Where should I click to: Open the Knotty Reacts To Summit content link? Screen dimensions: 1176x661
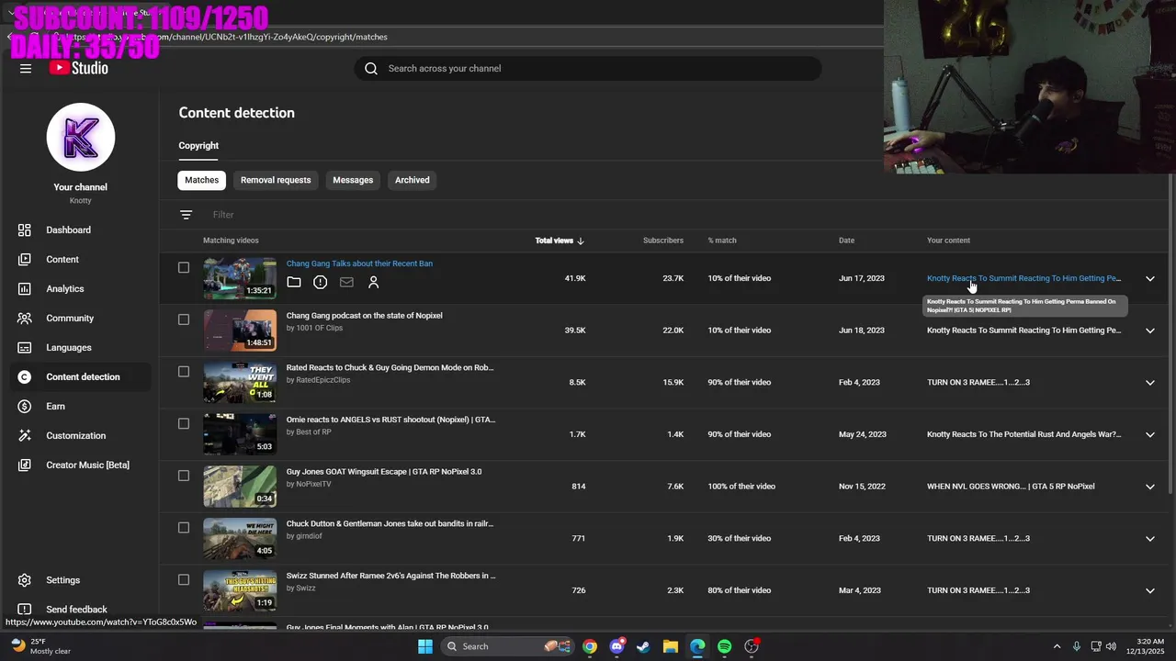point(1023,278)
